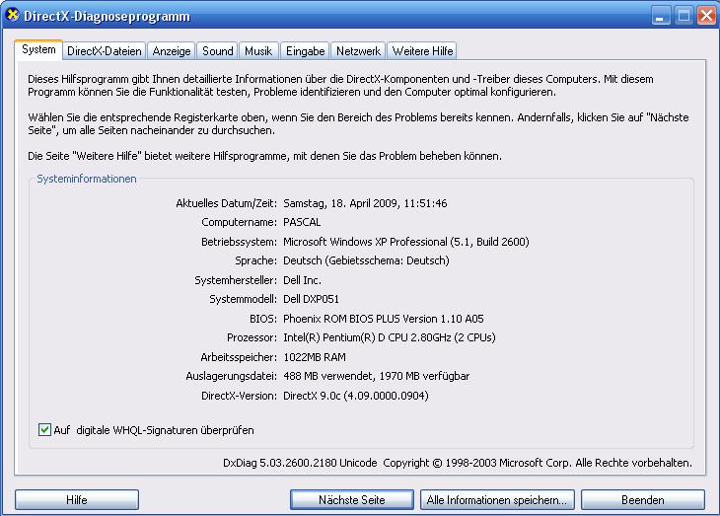720x516 pixels.
Task: Click the '1022MB RAM' value
Action: click(x=315, y=357)
